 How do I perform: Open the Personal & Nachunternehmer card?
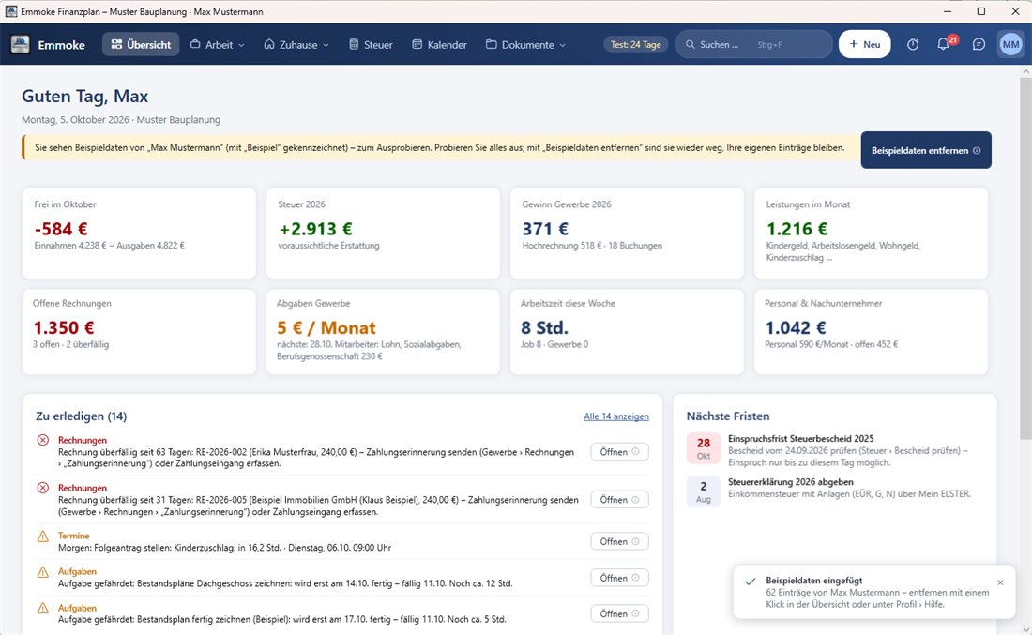(871, 332)
